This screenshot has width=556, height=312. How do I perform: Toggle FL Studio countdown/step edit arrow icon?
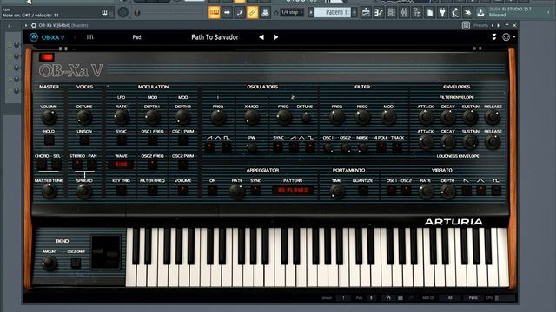[227, 13]
